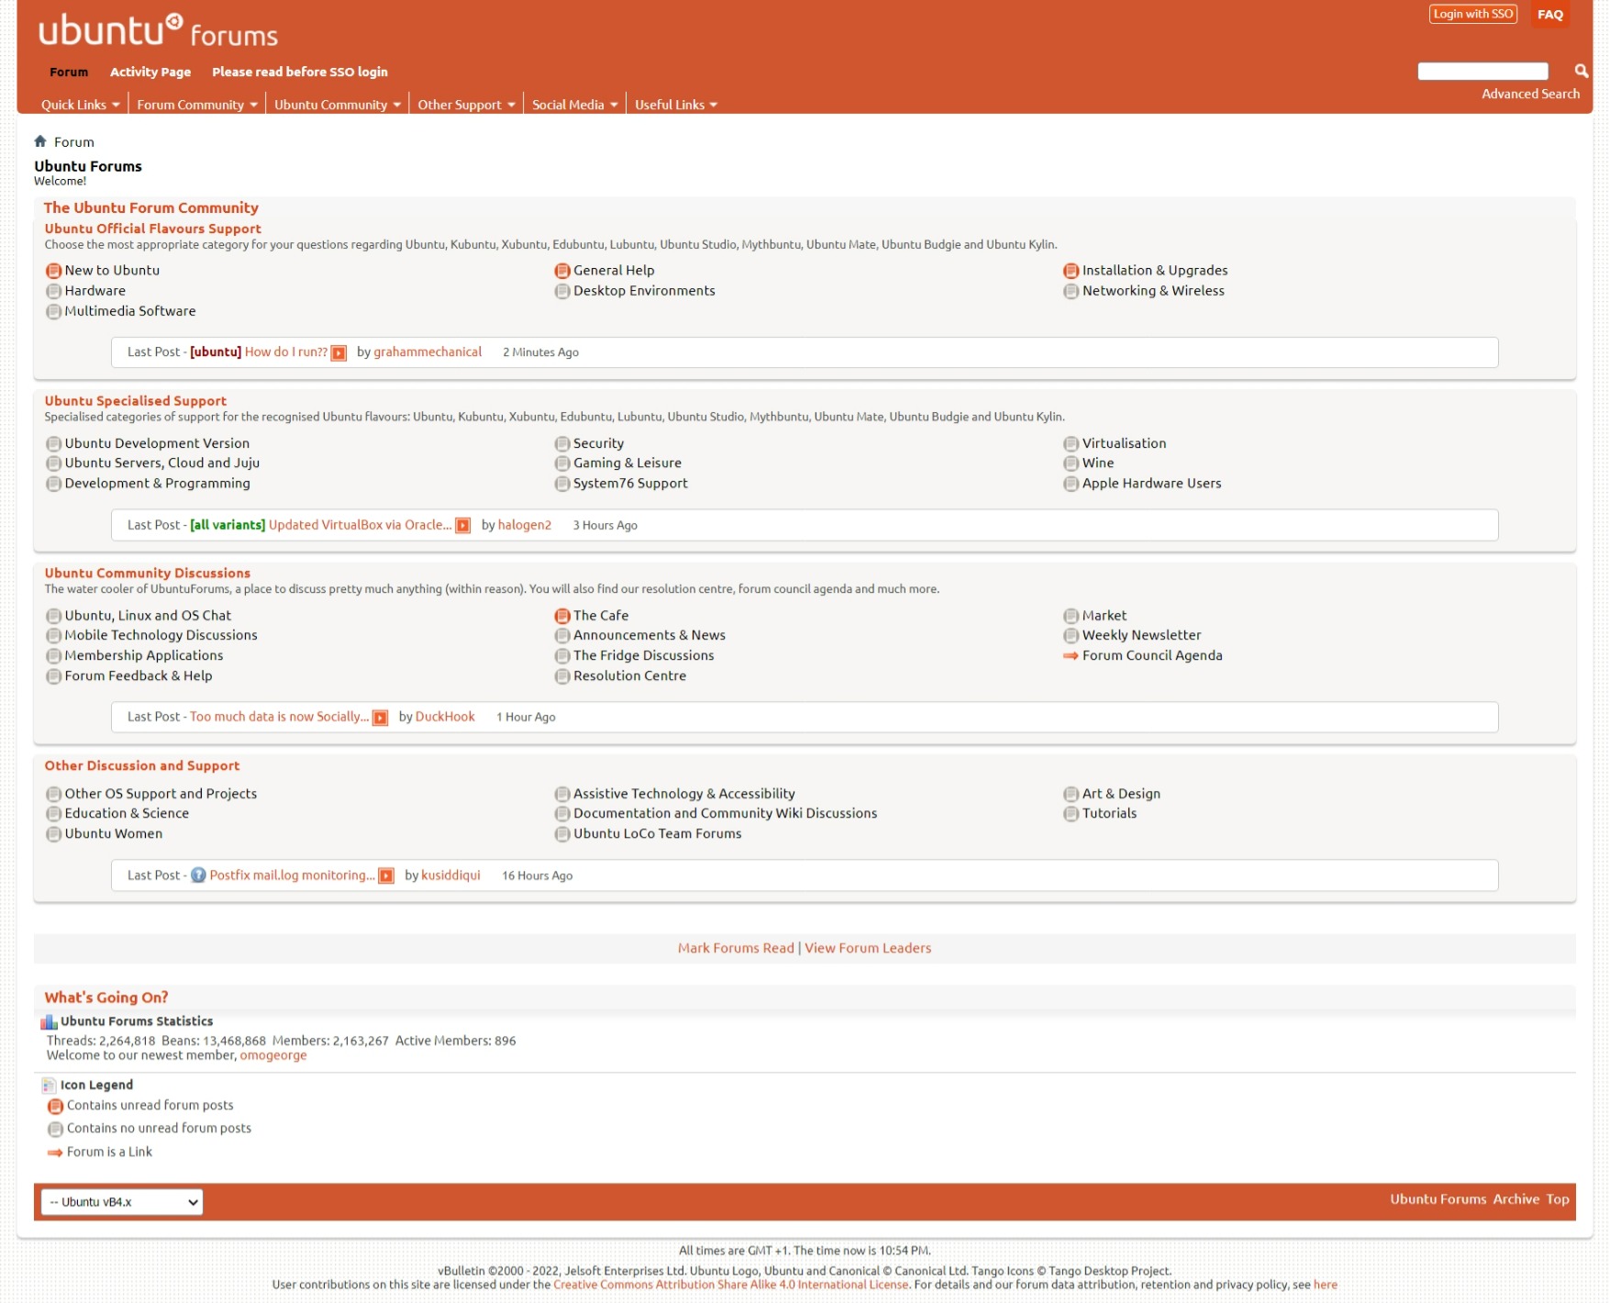
Task: Click the question icon before Postfix mail.log post
Action: coord(198,875)
